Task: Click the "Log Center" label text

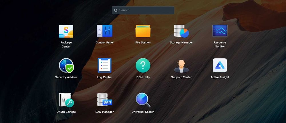Action: pos(104,77)
